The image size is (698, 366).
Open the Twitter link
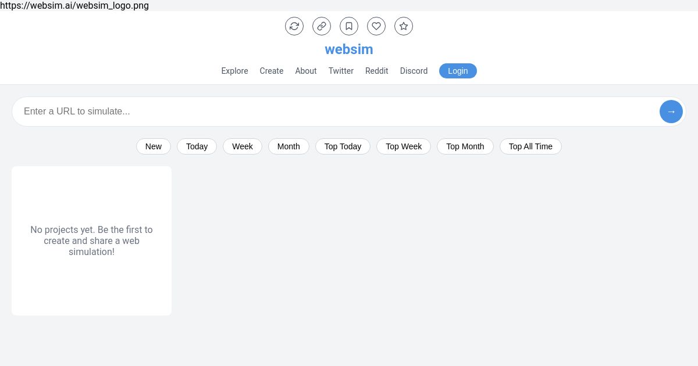point(341,71)
